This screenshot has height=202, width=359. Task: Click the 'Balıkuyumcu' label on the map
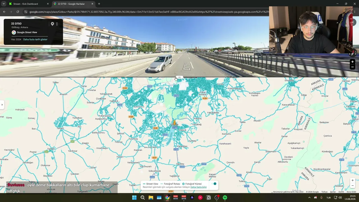tap(98, 132)
